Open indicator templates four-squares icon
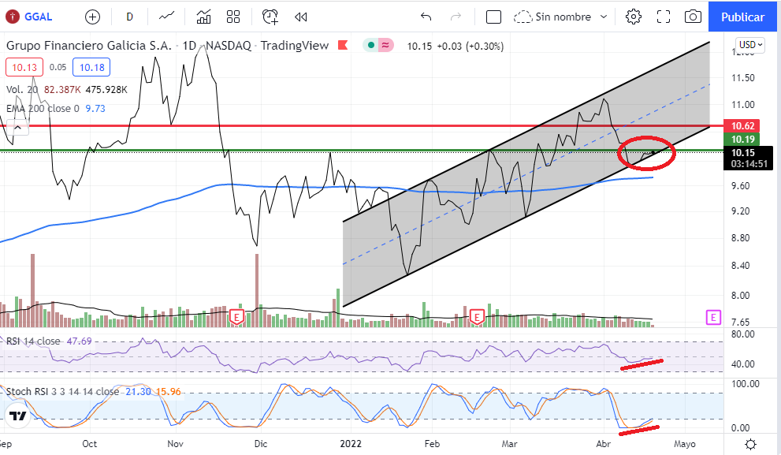This screenshot has height=455, width=781. click(x=233, y=17)
